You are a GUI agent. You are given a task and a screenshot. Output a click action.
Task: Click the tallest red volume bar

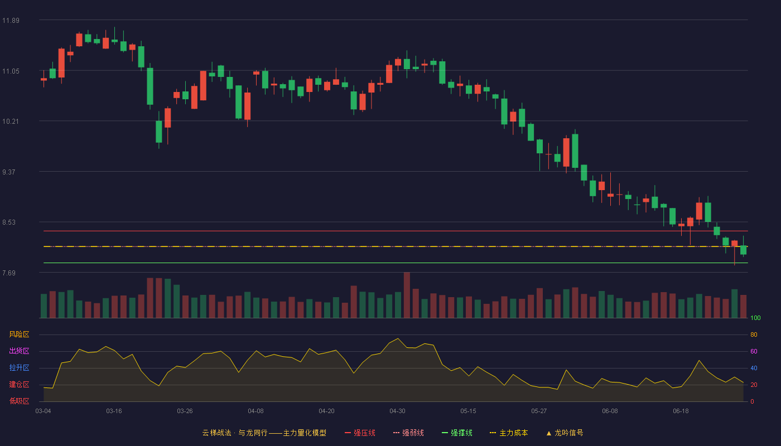(x=407, y=295)
